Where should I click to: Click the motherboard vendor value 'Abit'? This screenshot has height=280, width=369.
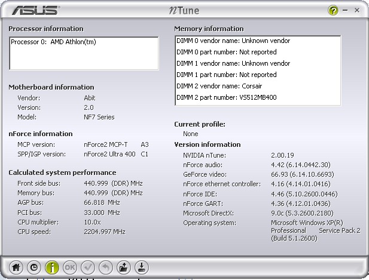pyautogui.click(x=90, y=98)
